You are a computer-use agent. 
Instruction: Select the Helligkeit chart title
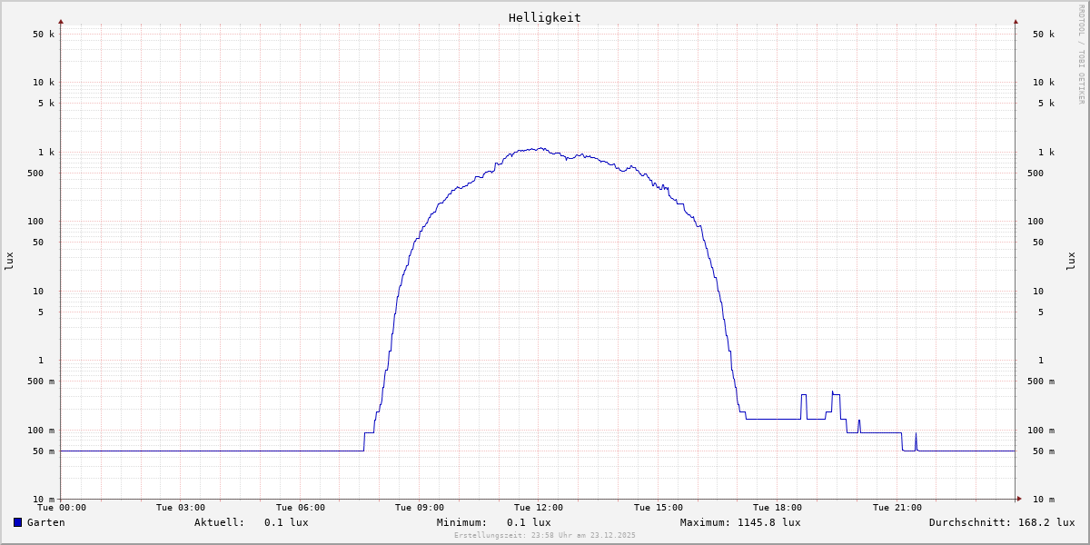pyautogui.click(x=544, y=17)
